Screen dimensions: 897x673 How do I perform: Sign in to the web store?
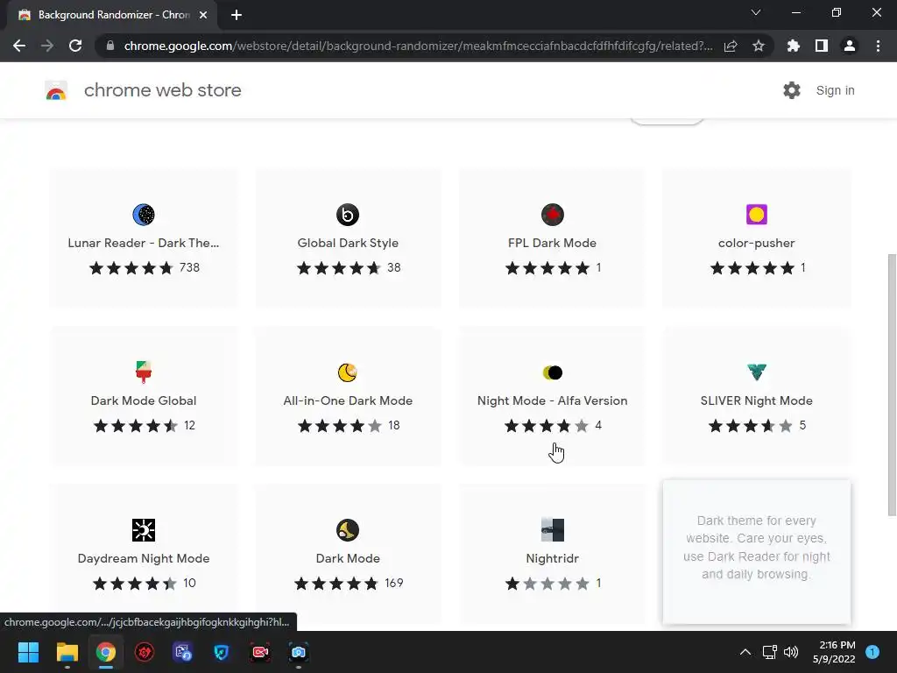835,90
